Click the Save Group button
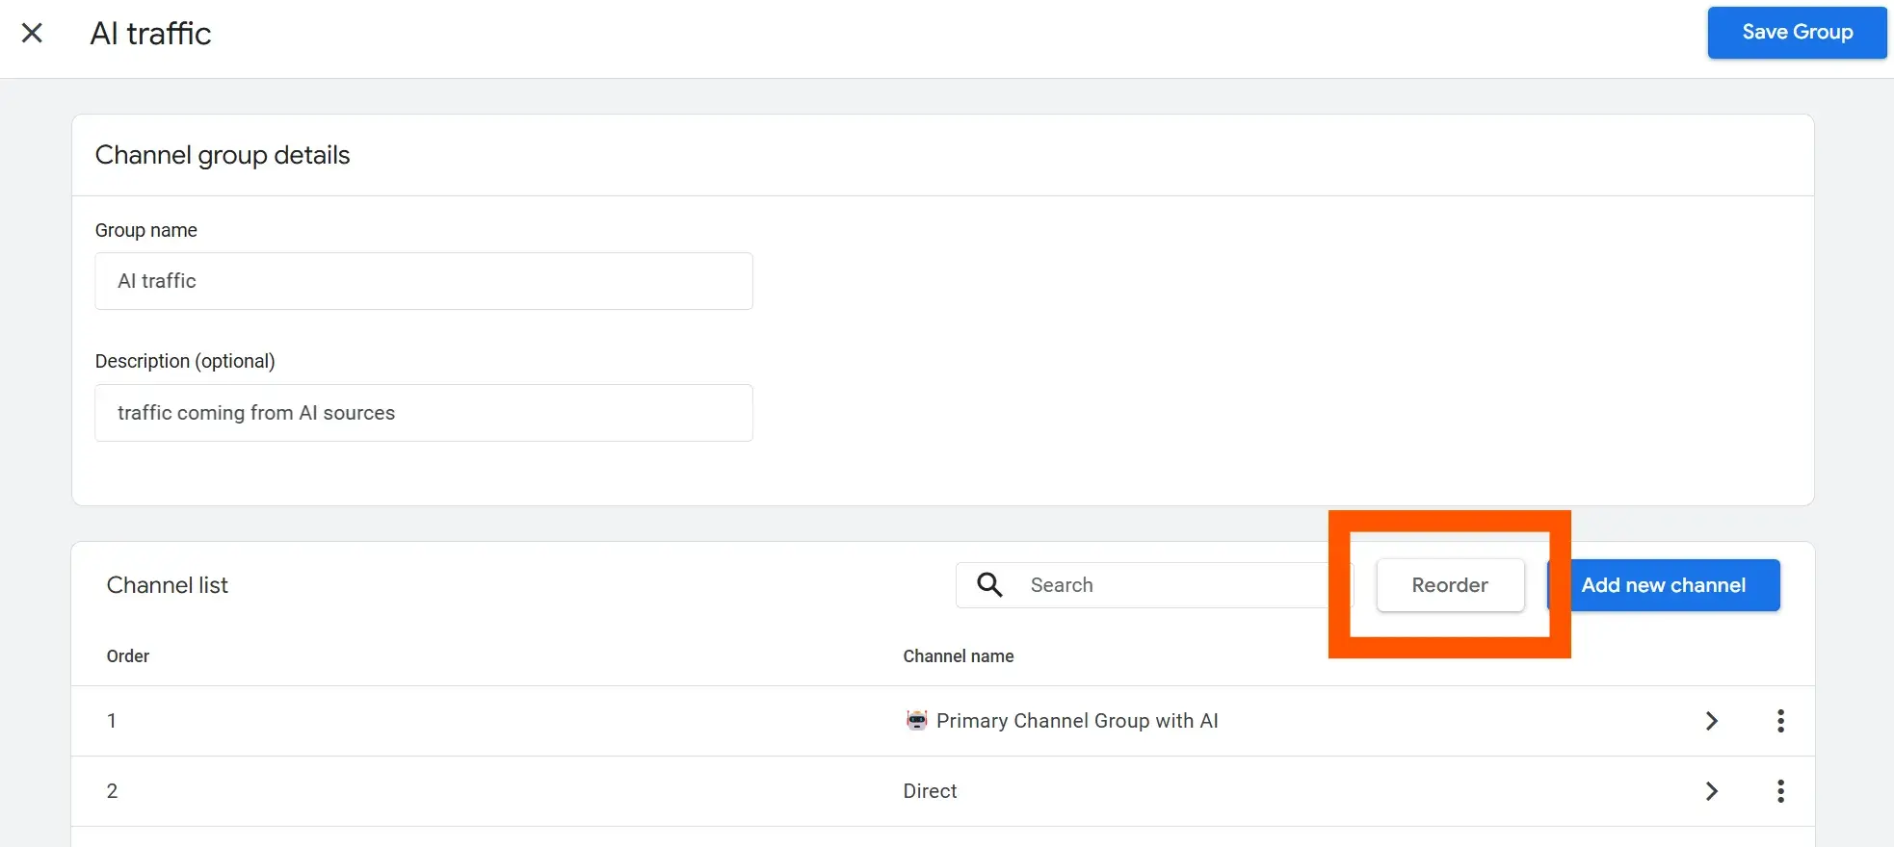 pos(1797,33)
